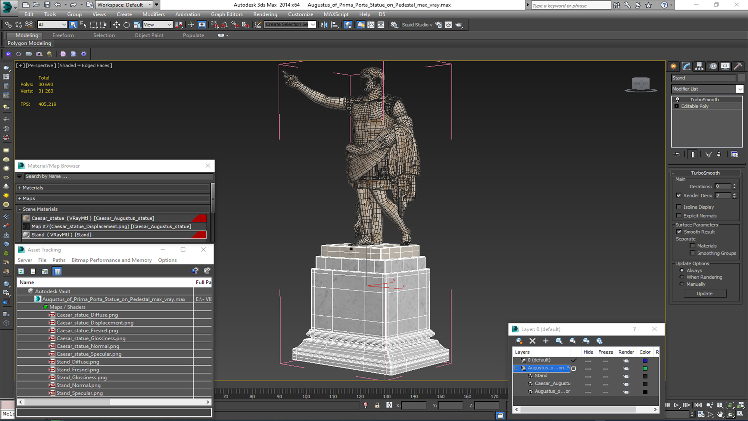
Task: Click Remove Modifier trash icon
Action: (x=719, y=154)
